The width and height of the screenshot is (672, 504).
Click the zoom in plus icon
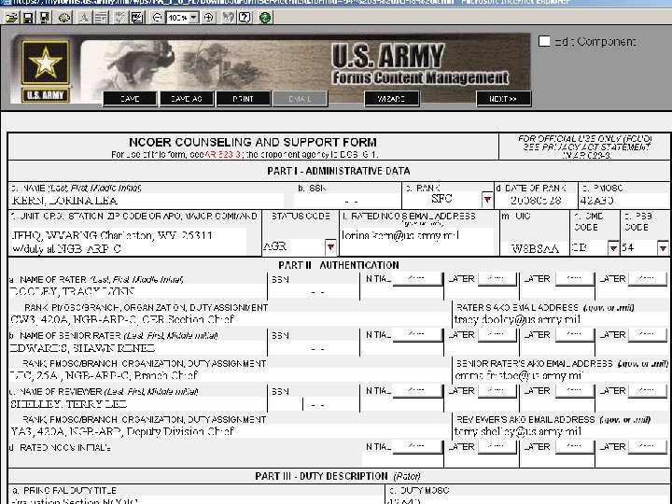point(209,18)
